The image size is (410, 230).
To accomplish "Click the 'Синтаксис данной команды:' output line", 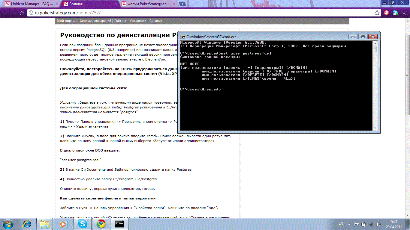I will 210,57.
